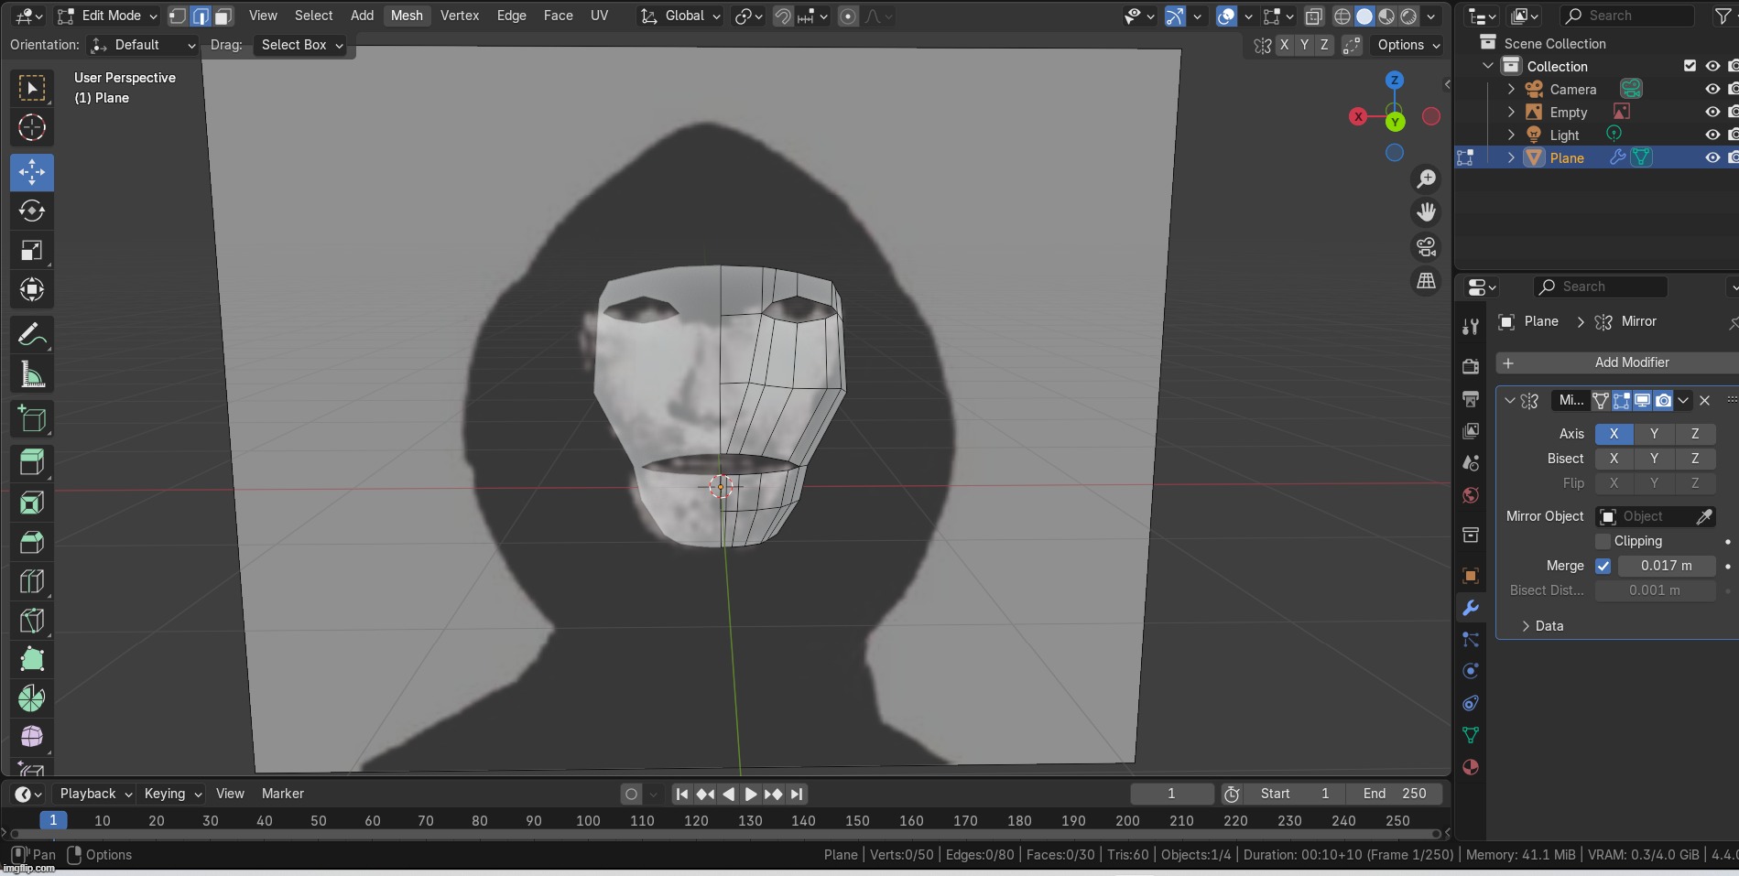Toggle Plane visibility eye icon
The height and width of the screenshot is (876, 1739).
pyautogui.click(x=1712, y=157)
